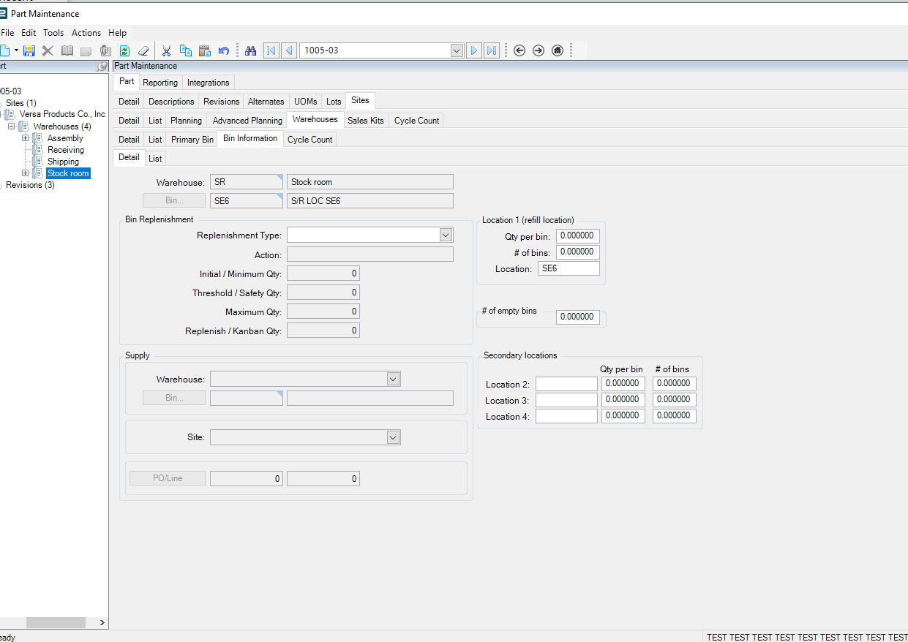Go to the last record arrow
Viewport: 908px width, 642px height.
(x=492, y=50)
